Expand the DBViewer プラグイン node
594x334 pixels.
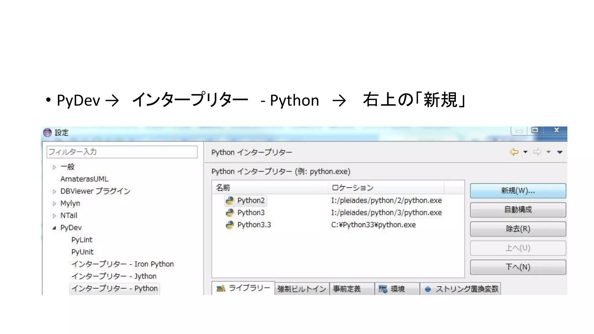point(54,192)
